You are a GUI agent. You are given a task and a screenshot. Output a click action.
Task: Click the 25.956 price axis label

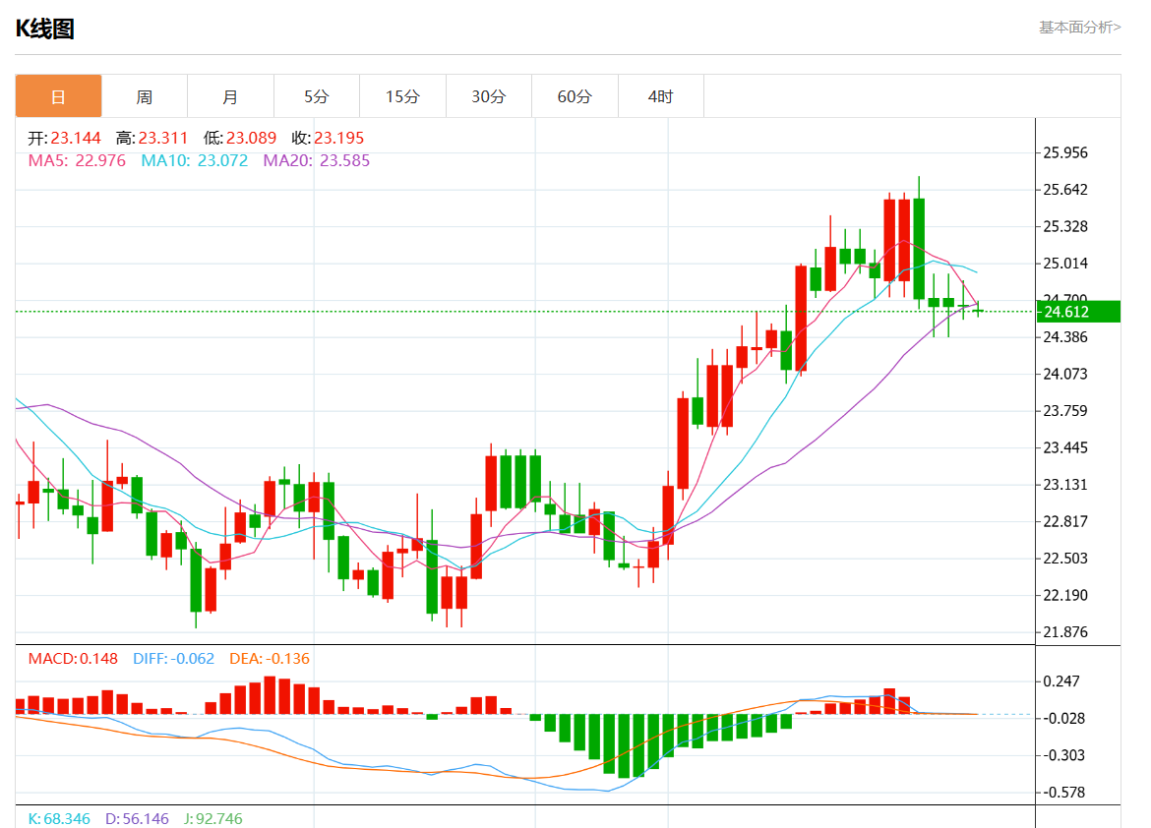(1065, 152)
